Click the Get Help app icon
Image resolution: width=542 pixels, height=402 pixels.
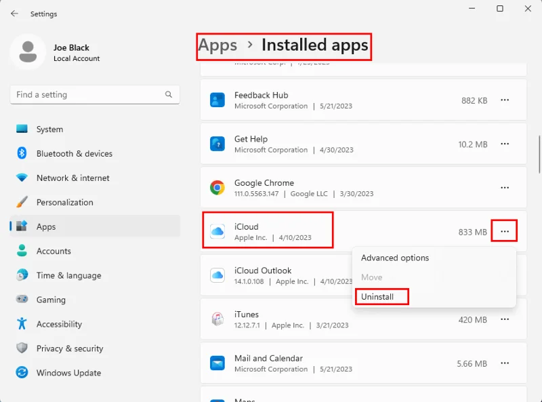pyautogui.click(x=217, y=144)
